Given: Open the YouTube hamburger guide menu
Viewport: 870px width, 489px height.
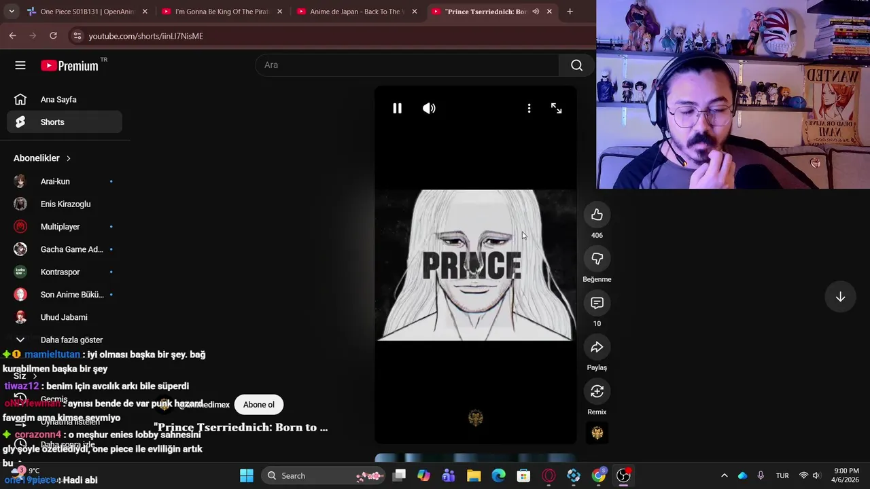Looking at the screenshot, I should (20, 65).
